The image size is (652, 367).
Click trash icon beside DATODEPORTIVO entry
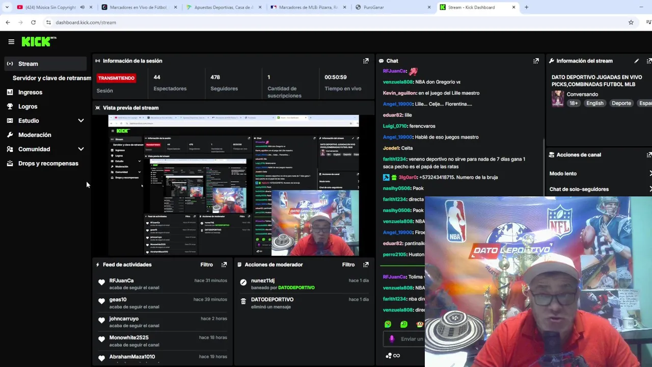pyautogui.click(x=243, y=301)
